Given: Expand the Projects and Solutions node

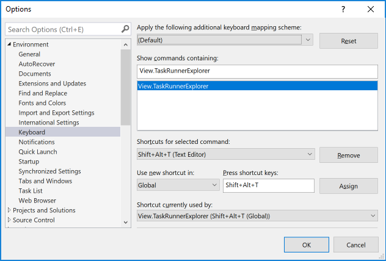Looking at the screenshot, I should click(9, 210).
